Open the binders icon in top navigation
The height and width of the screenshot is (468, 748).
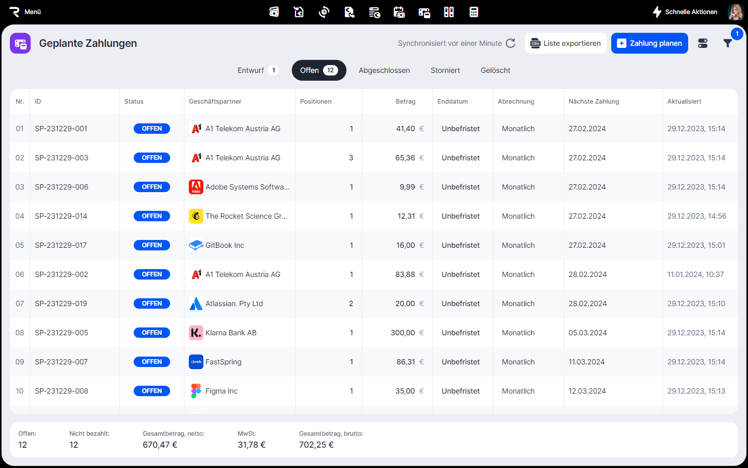click(449, 12)
